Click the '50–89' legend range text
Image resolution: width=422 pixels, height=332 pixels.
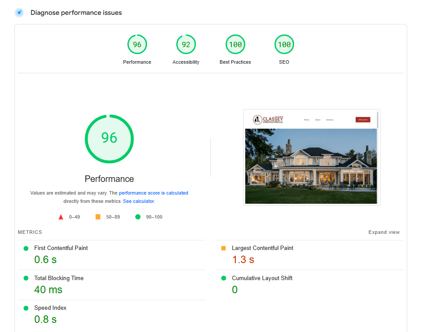coord(113,217)
